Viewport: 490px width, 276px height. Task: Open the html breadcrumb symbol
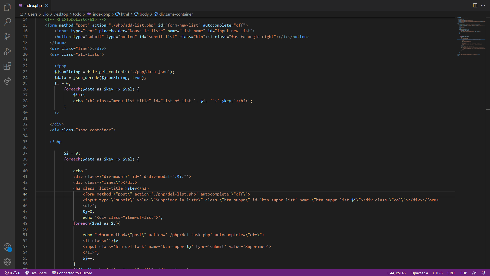[x=122, y=14]
